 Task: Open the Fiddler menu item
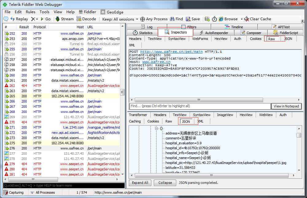[x=87, y=12]
